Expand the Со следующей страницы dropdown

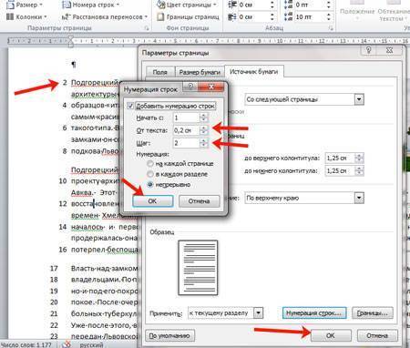tap(359, 99)
